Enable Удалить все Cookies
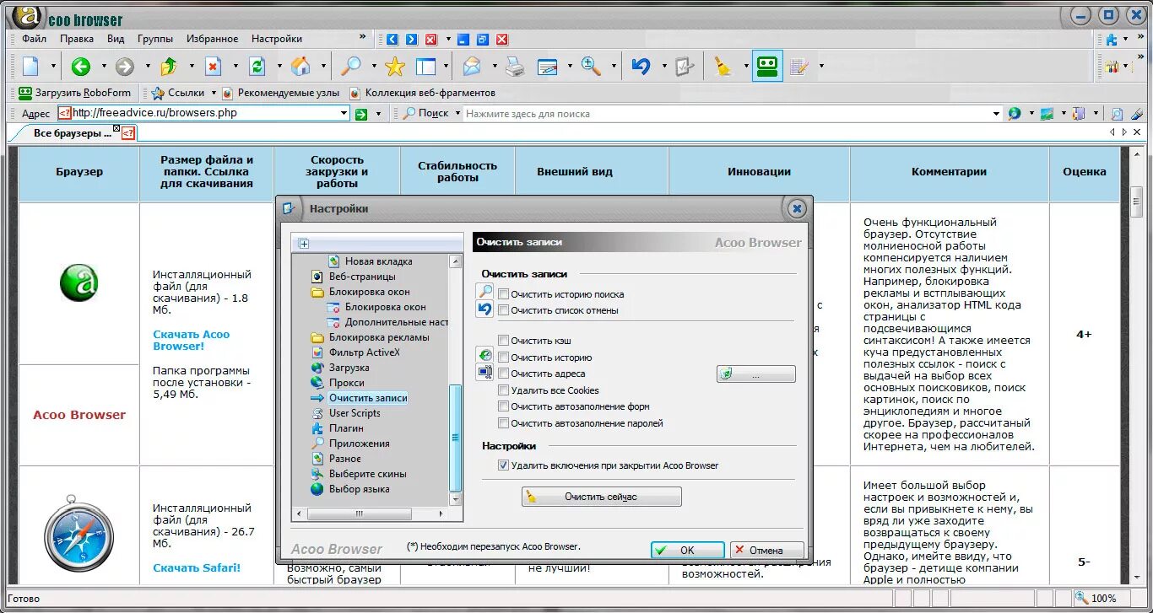The width and height of the screenshot is (1153, 613). tap(504, 390)
